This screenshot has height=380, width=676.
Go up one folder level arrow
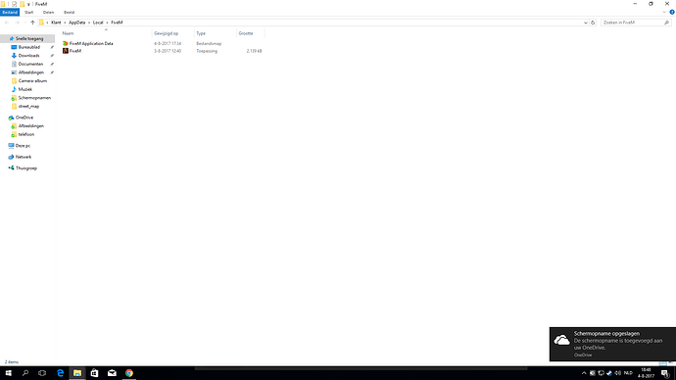pos(32,23)
